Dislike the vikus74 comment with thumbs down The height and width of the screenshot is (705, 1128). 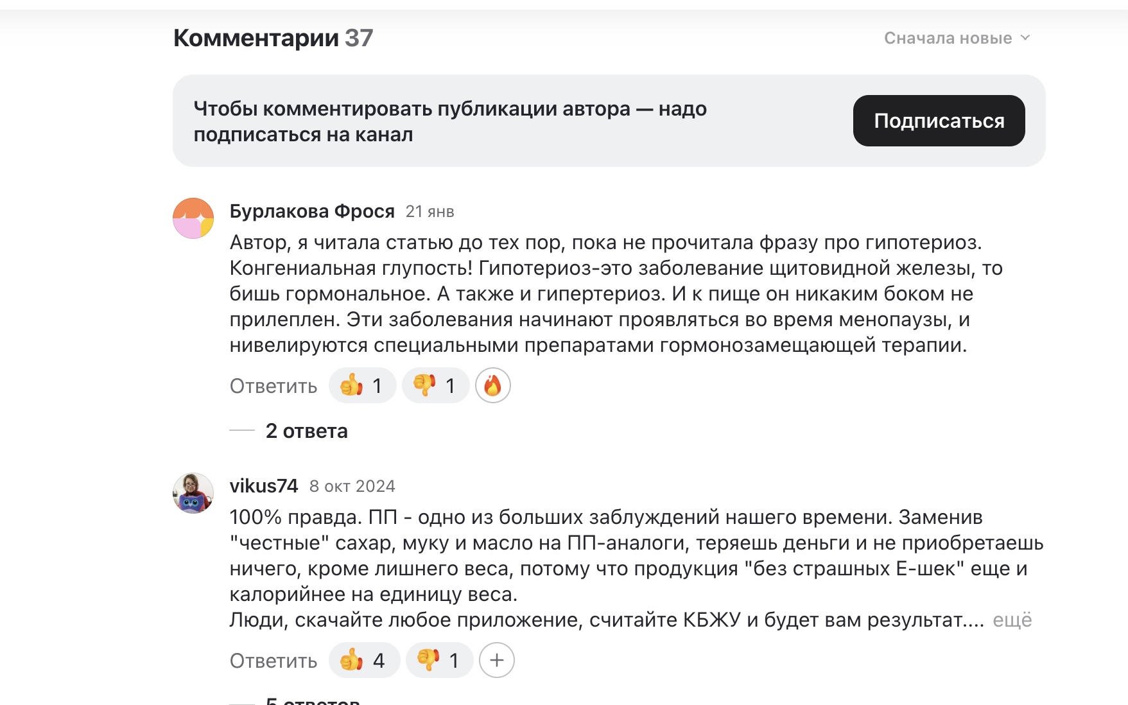coord(439,661)
